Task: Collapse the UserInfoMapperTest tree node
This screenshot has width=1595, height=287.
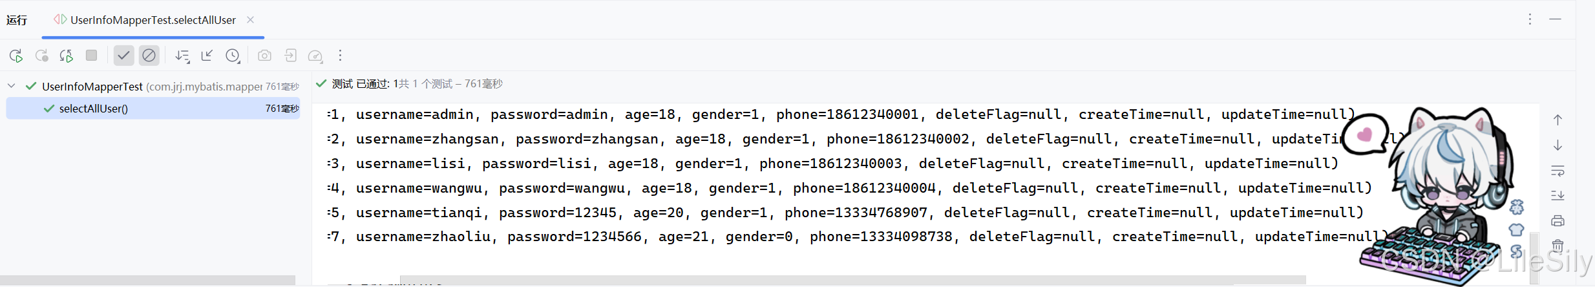Action: click(11, 85)
